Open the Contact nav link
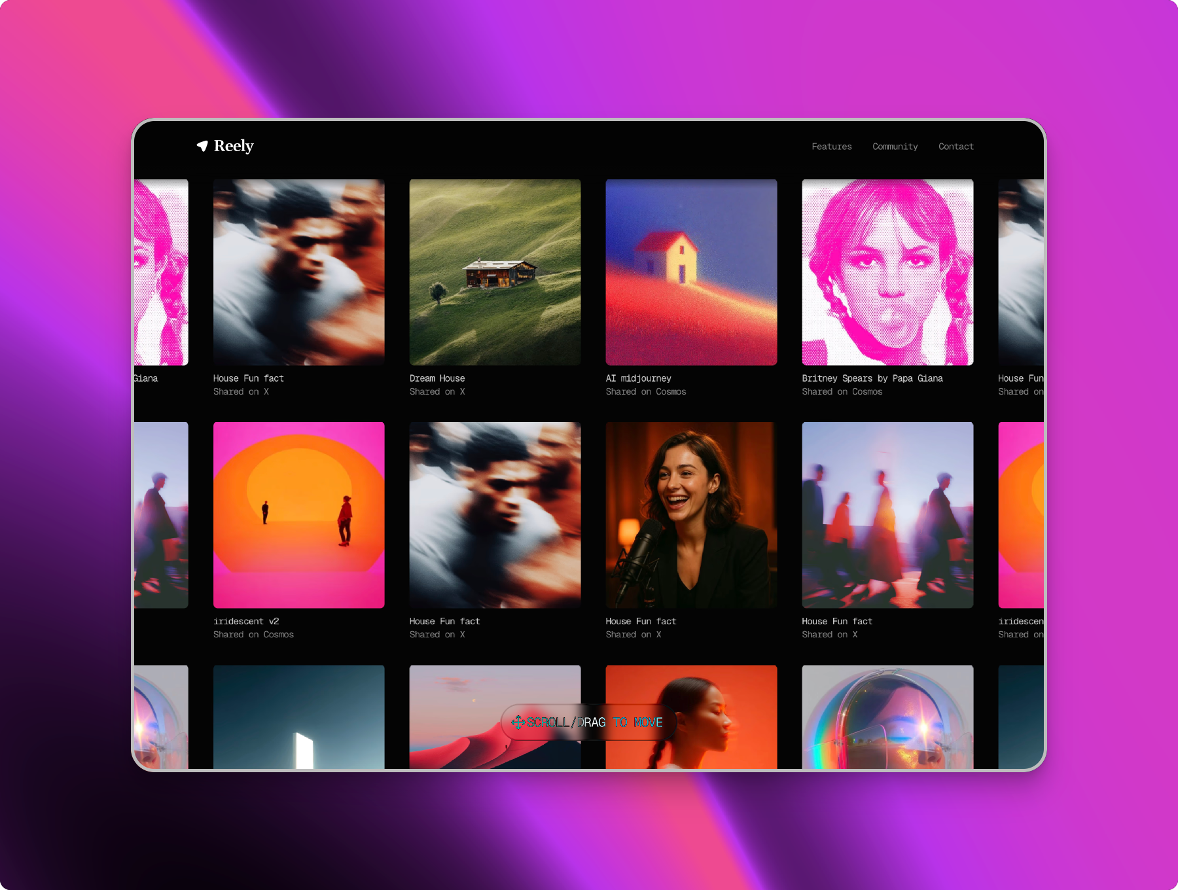This screenshot has width=1178, height=890. (956, 147)
